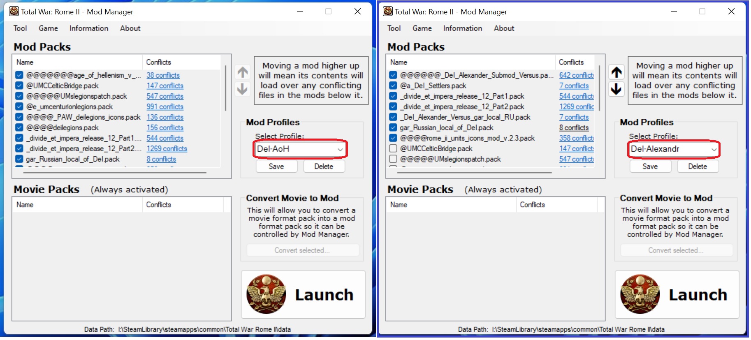The height and width of the screenshot is (340, 751).
Task: Enable UMslegionspatch.pack checkbox in right window
Action: click(x=393, y=159)
